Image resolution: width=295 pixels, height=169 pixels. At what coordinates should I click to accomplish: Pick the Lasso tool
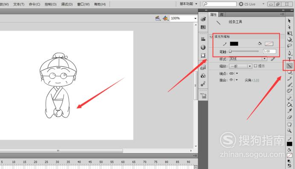click(289, 46)
